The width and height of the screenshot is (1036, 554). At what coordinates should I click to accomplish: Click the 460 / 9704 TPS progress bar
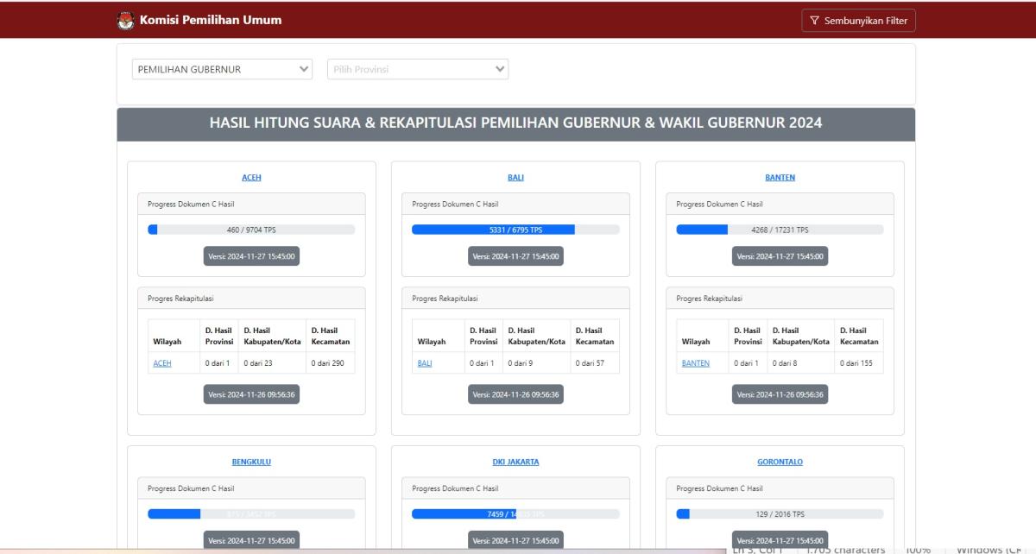pos(251,230)
